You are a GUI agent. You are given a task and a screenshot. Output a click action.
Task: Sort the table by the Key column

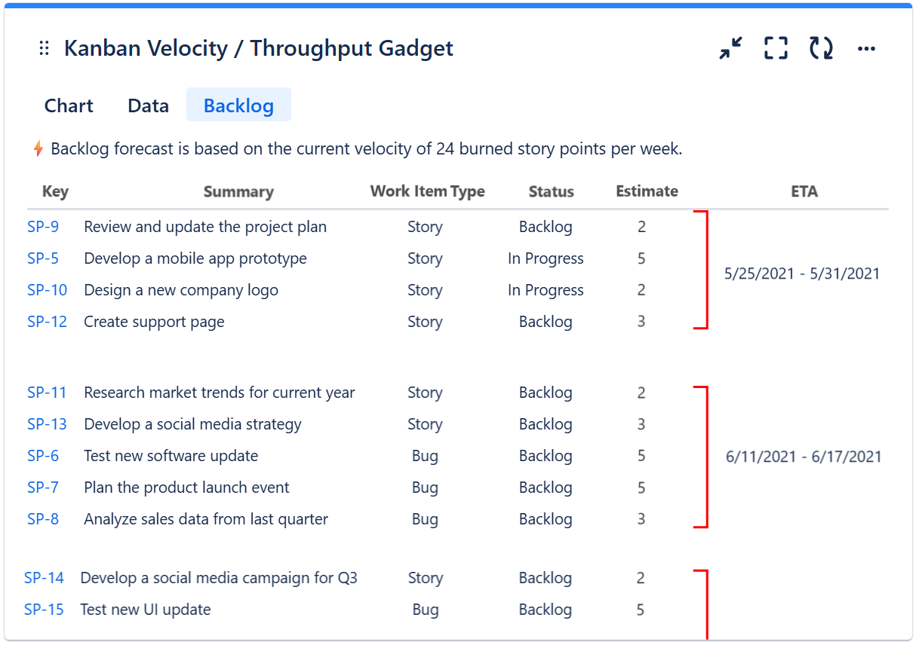pyautogui.click(x=55, y=191)
